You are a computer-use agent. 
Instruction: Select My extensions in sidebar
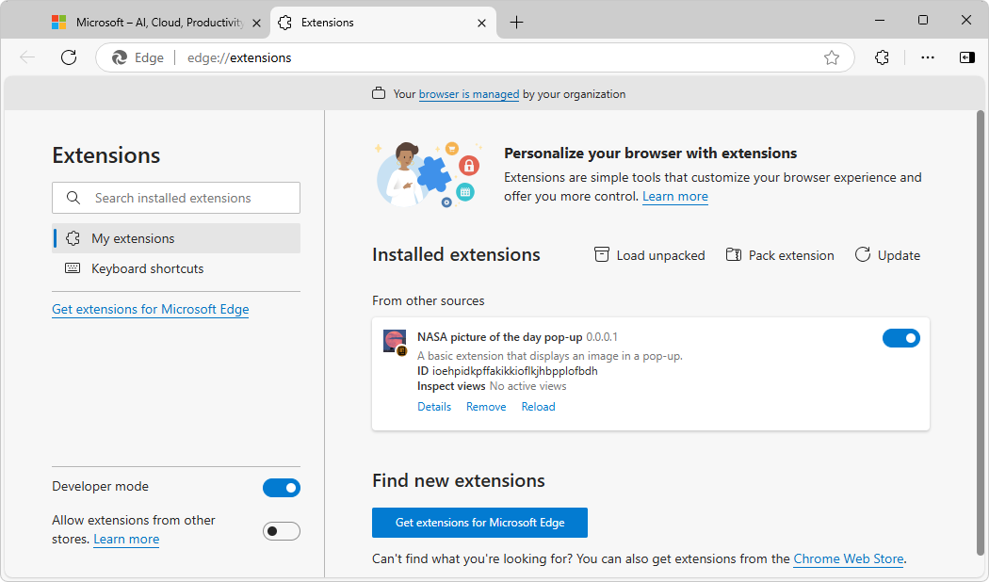176,238
